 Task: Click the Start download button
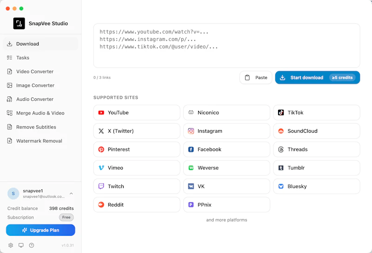(x=318, y=78)
